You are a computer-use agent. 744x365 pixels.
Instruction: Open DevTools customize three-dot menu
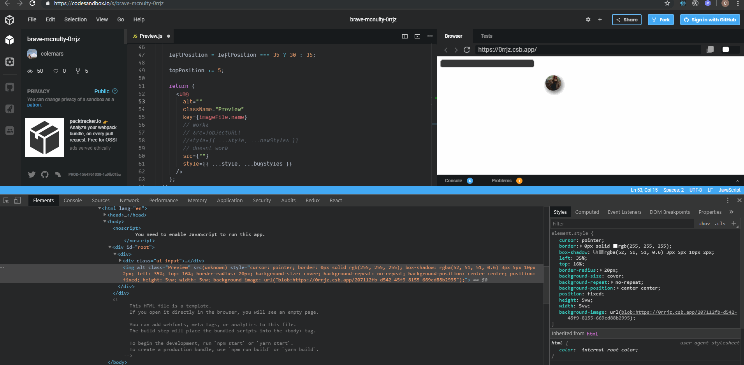(x=727, y=200)
